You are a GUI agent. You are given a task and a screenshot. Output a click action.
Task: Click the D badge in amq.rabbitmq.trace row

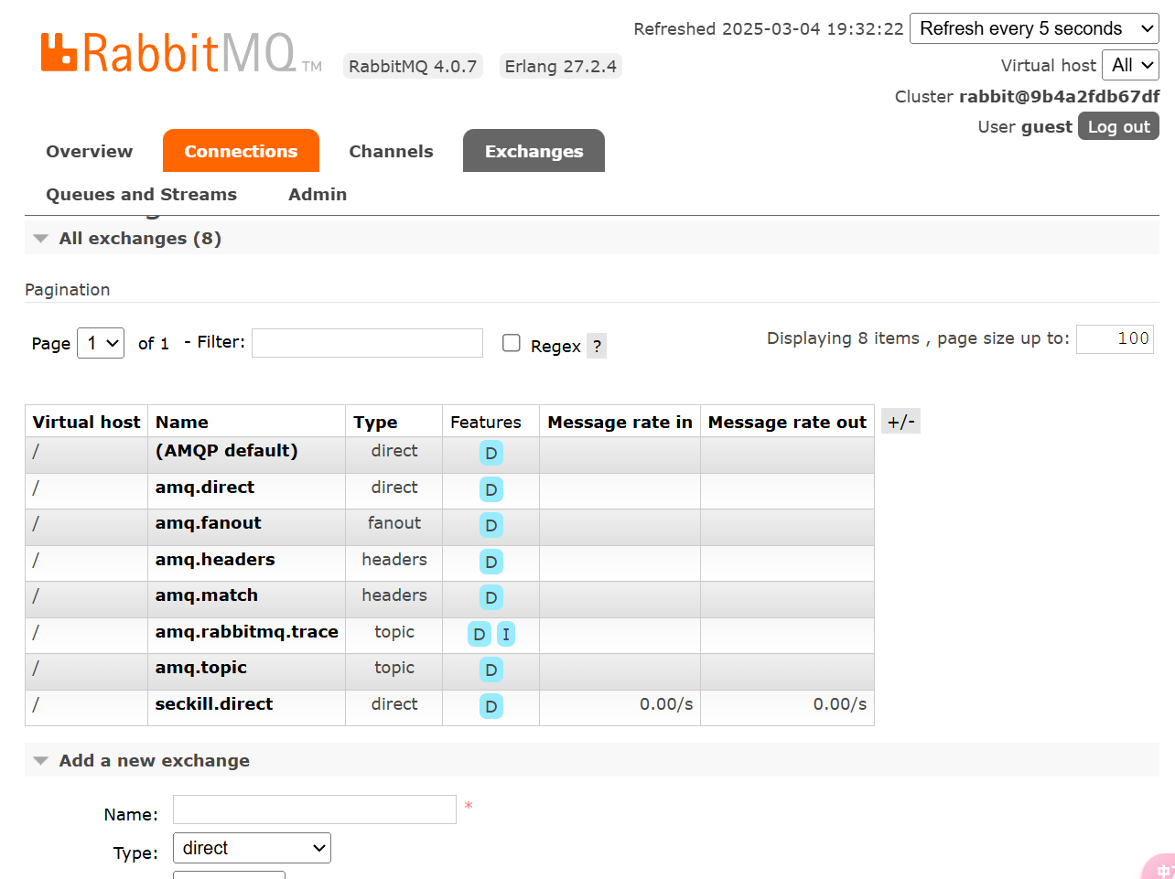pyautogui.click(x=480, y=634)
